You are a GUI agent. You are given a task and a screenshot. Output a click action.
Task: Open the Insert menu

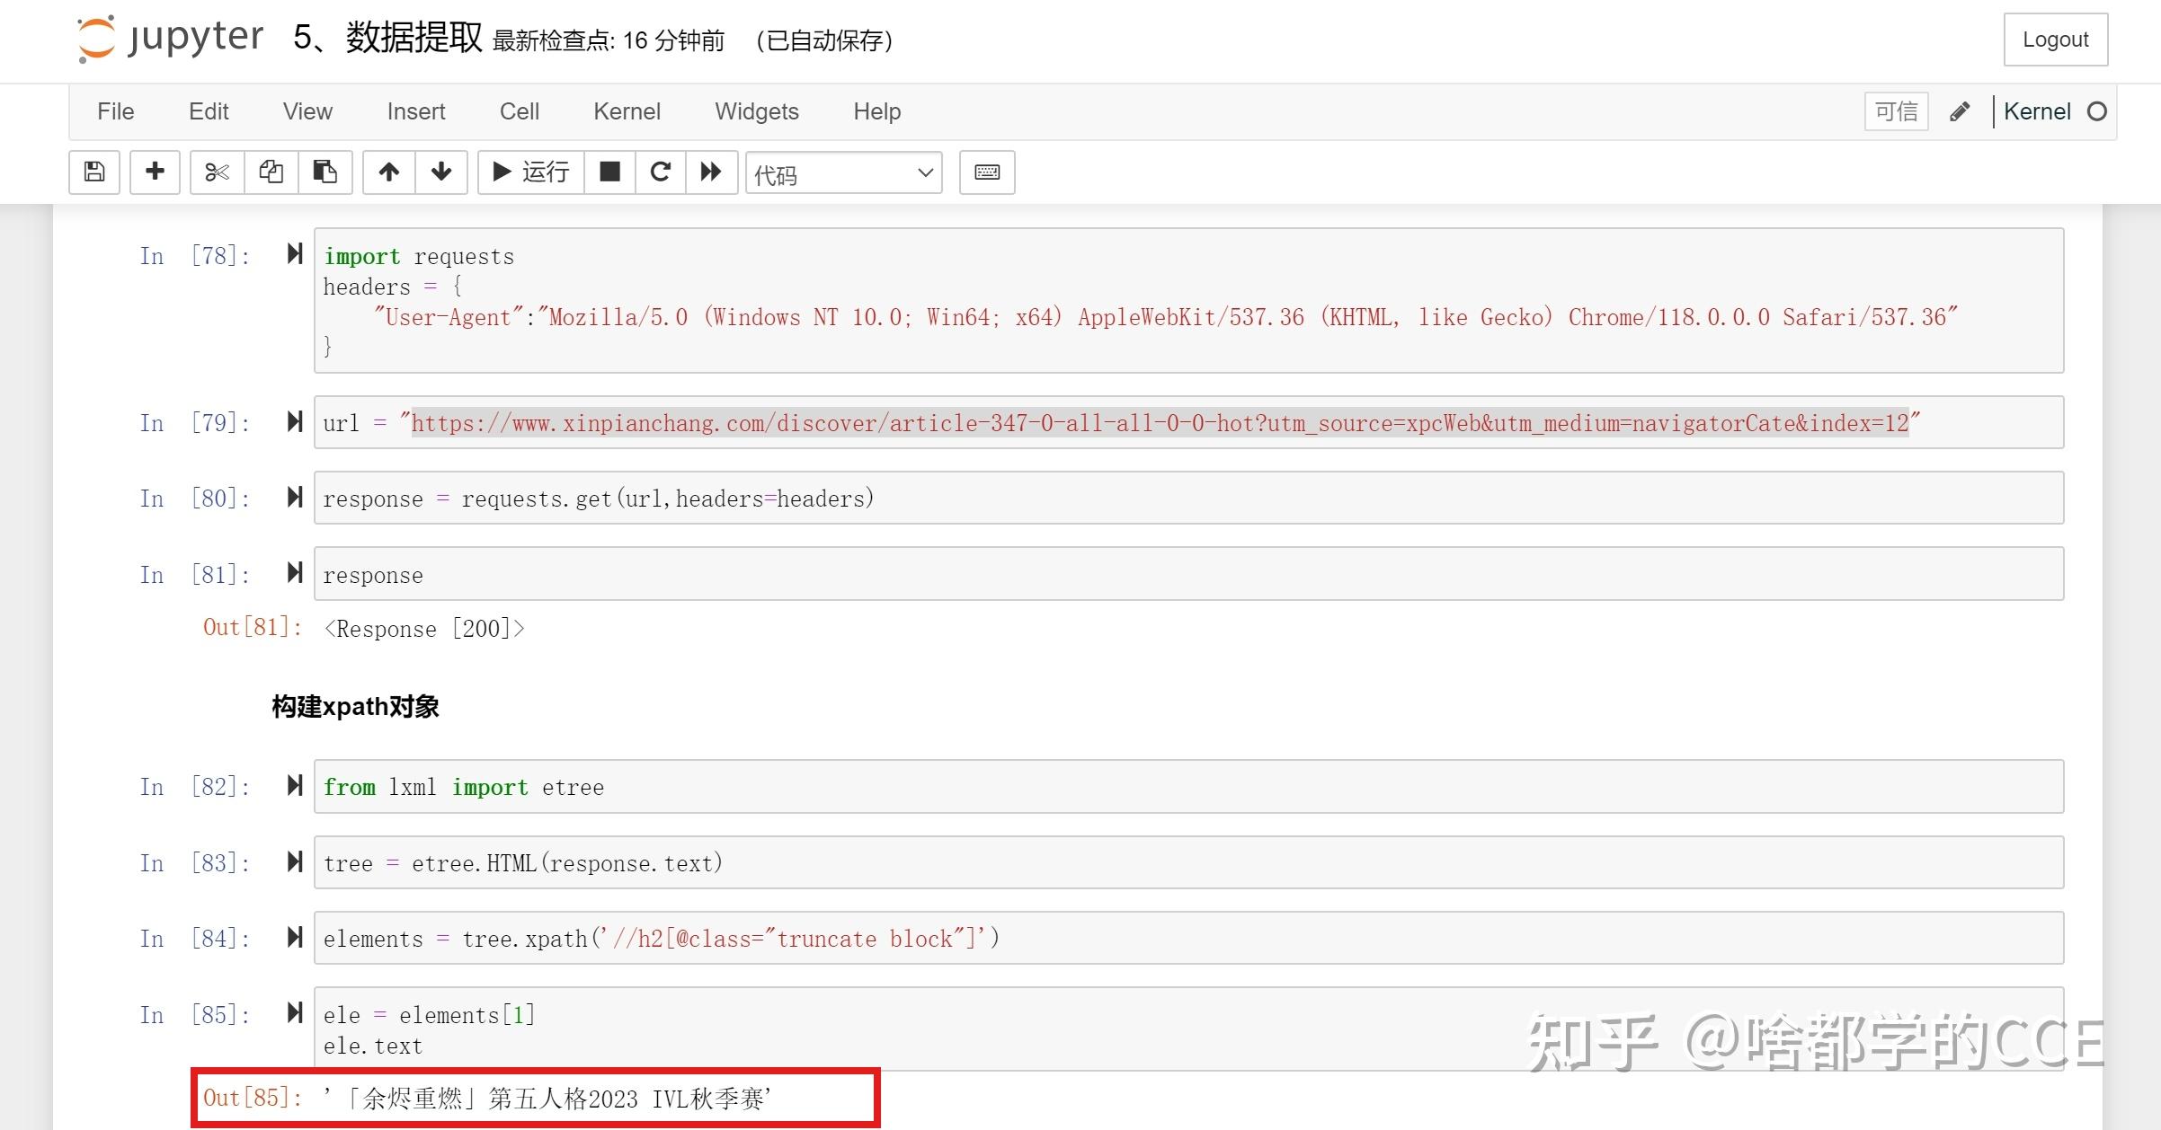[416, 111]
